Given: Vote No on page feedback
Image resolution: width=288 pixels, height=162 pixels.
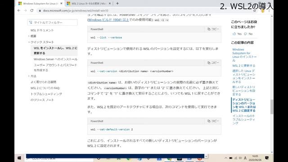Looking at the screenshot, I should 248,34.
